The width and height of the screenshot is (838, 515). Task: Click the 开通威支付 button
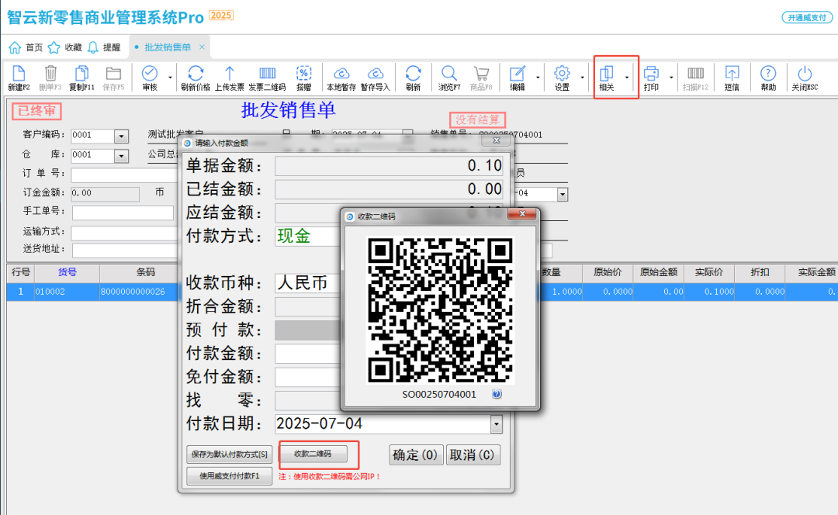[x=807, y=18]
